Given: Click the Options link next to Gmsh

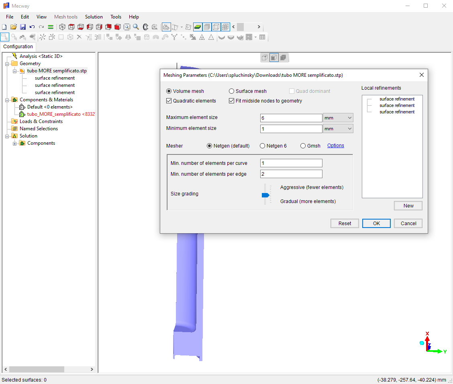Looking at the screenshot, I should click(x=335, y=146).
